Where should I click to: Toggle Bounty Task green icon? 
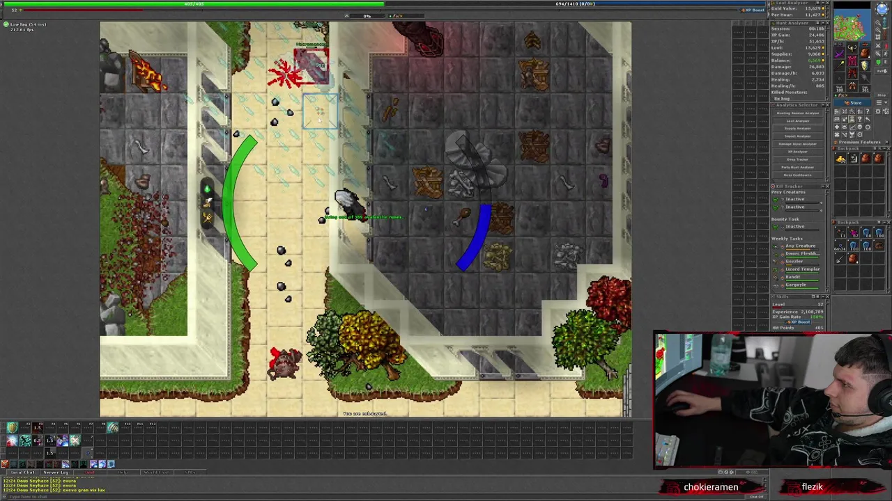[775, 227]
